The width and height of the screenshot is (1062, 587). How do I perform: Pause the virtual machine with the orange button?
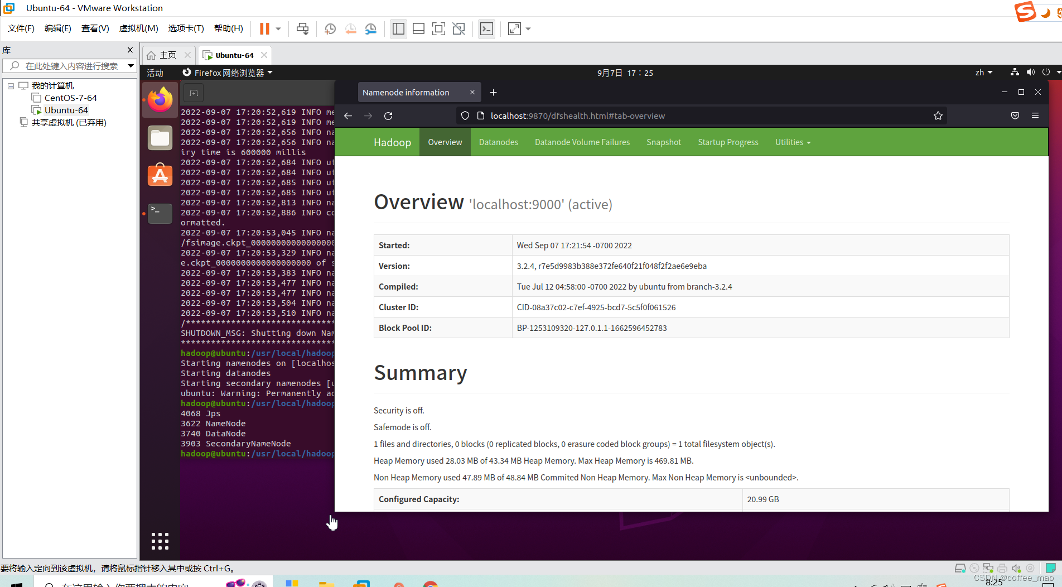point(264,28)
